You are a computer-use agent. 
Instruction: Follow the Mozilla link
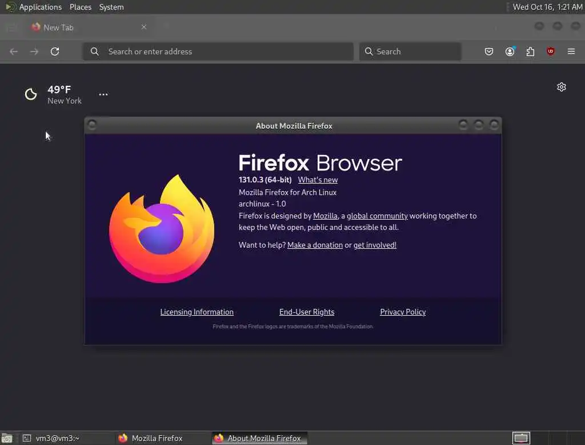tap(325, 216)
